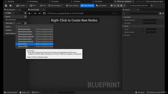The image size is (168, 94).
Task: Save the blueprint with the floppy disk icon
Action: (6, 5)
